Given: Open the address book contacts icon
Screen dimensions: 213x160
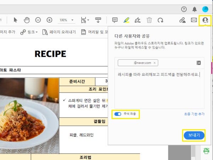Looking at the screenshot, I should pos(198,63).
